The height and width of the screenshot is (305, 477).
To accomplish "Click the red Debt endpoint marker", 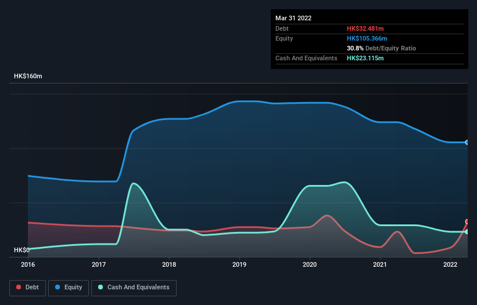I will coord(467,222).
